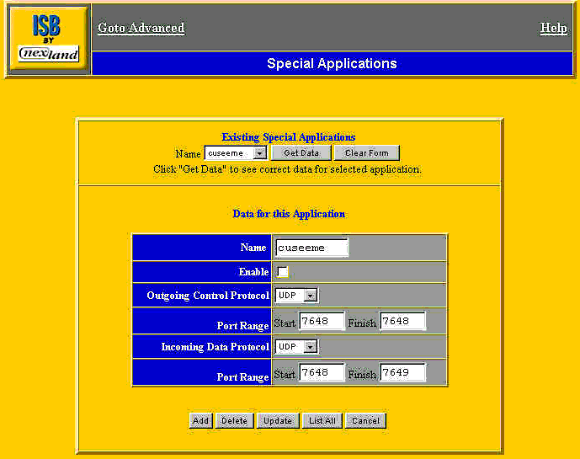Image resolution: width=580 pixels, height=459 pixels.
Task: Select the outgoing port range Finish field
Action: pyautogui.click(x=403, y=321)
